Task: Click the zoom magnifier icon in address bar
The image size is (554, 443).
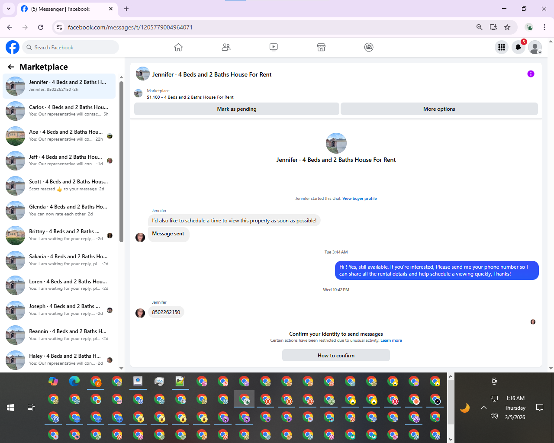Action: 479,27
